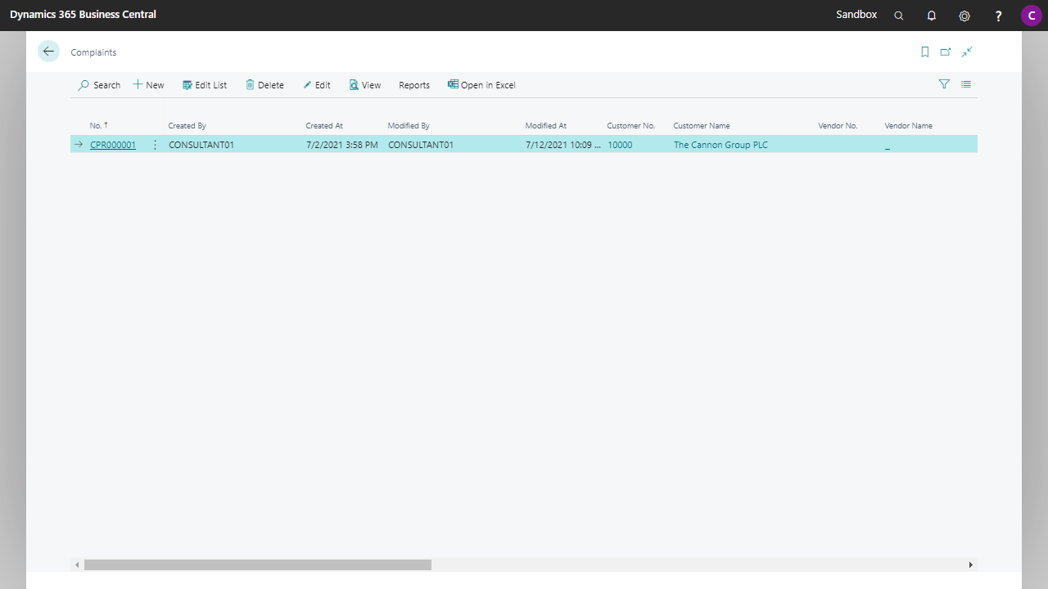Open customer The Cannon Group PLC
The height and width of the screenshot is (589, 1048).
point(720,144)
